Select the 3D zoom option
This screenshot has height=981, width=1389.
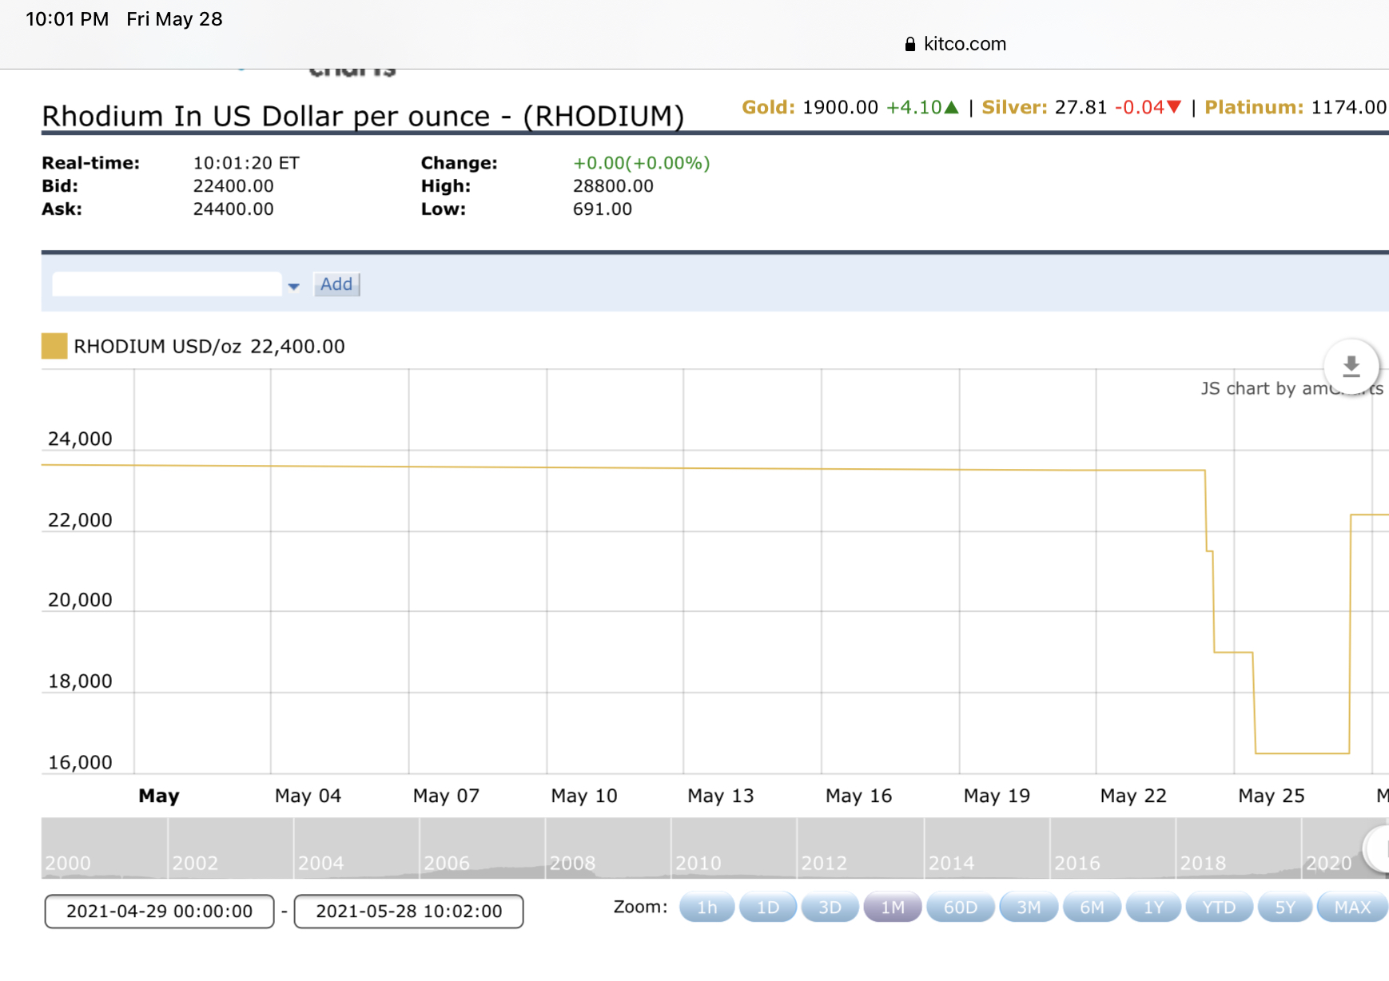coord(830,908)
